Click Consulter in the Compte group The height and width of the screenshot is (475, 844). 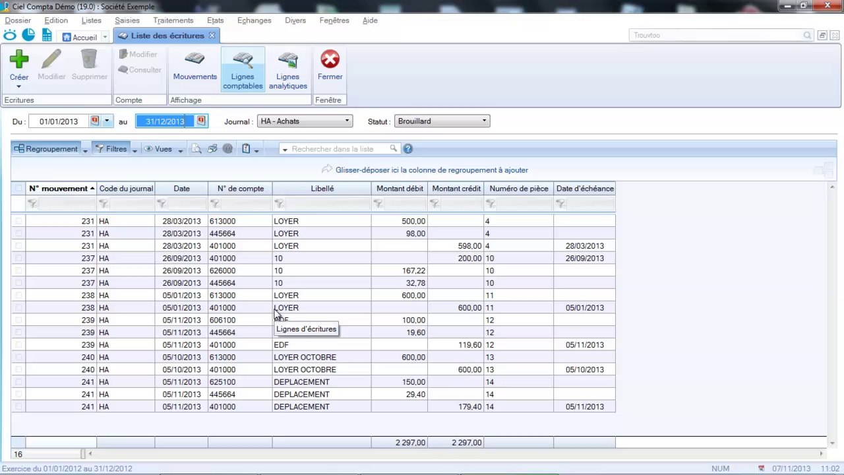[140, 70]
